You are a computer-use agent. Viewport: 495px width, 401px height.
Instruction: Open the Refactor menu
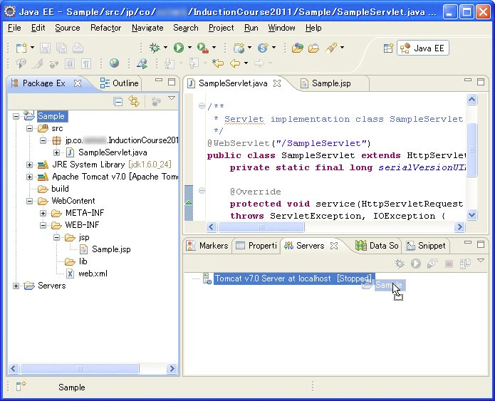105,28
